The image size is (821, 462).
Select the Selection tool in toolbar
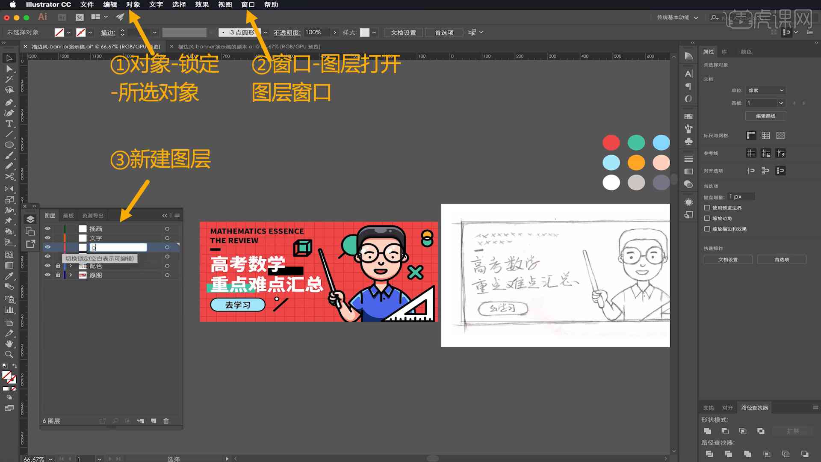(9, 58)
